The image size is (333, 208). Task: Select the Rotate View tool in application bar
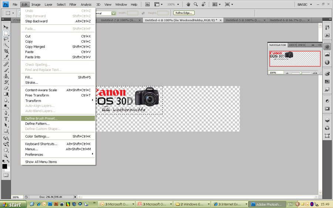pos(204,4)
